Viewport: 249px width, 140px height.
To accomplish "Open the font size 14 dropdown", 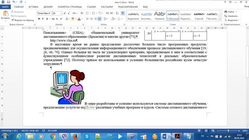I will click(x=61, y=13).
